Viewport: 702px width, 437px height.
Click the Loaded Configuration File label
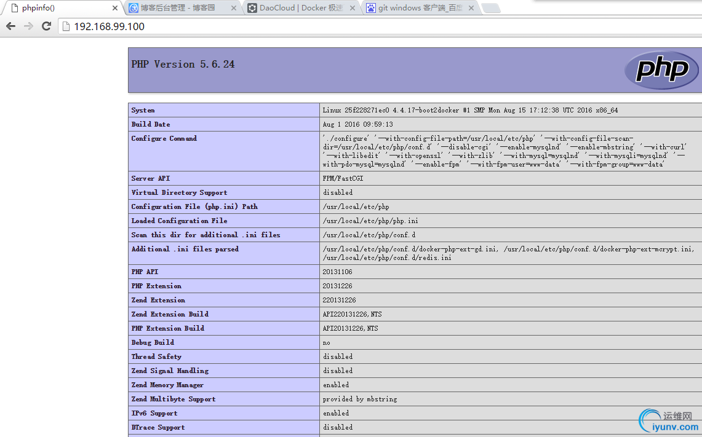(x=179, y=221)
